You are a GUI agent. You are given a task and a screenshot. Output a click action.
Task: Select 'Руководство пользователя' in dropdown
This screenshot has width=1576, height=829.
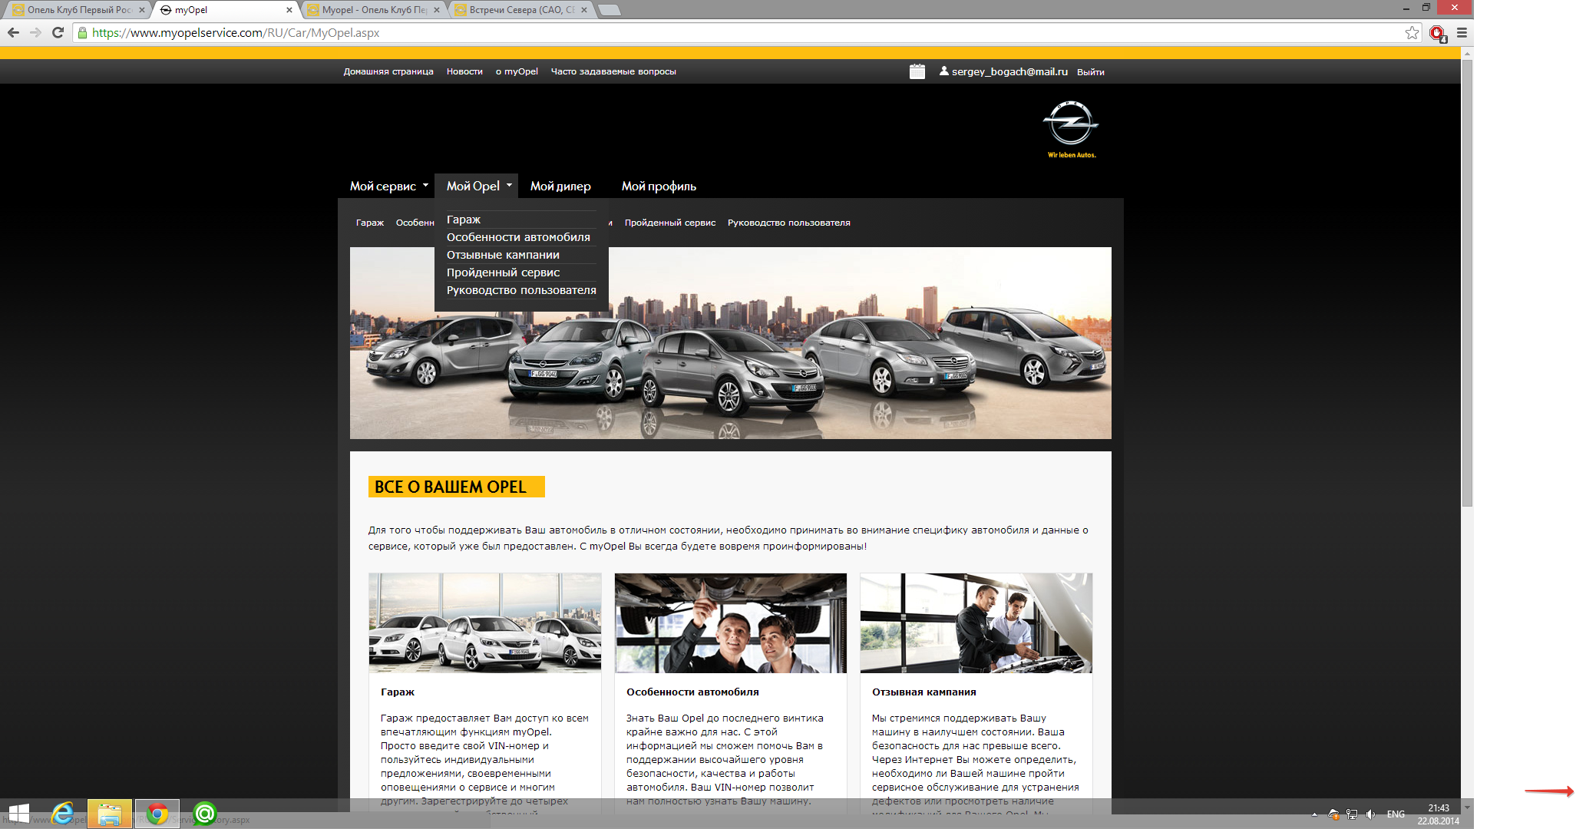tap(521, 290)
